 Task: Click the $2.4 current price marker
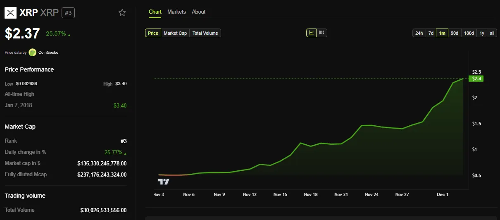[x=476, y=79]
